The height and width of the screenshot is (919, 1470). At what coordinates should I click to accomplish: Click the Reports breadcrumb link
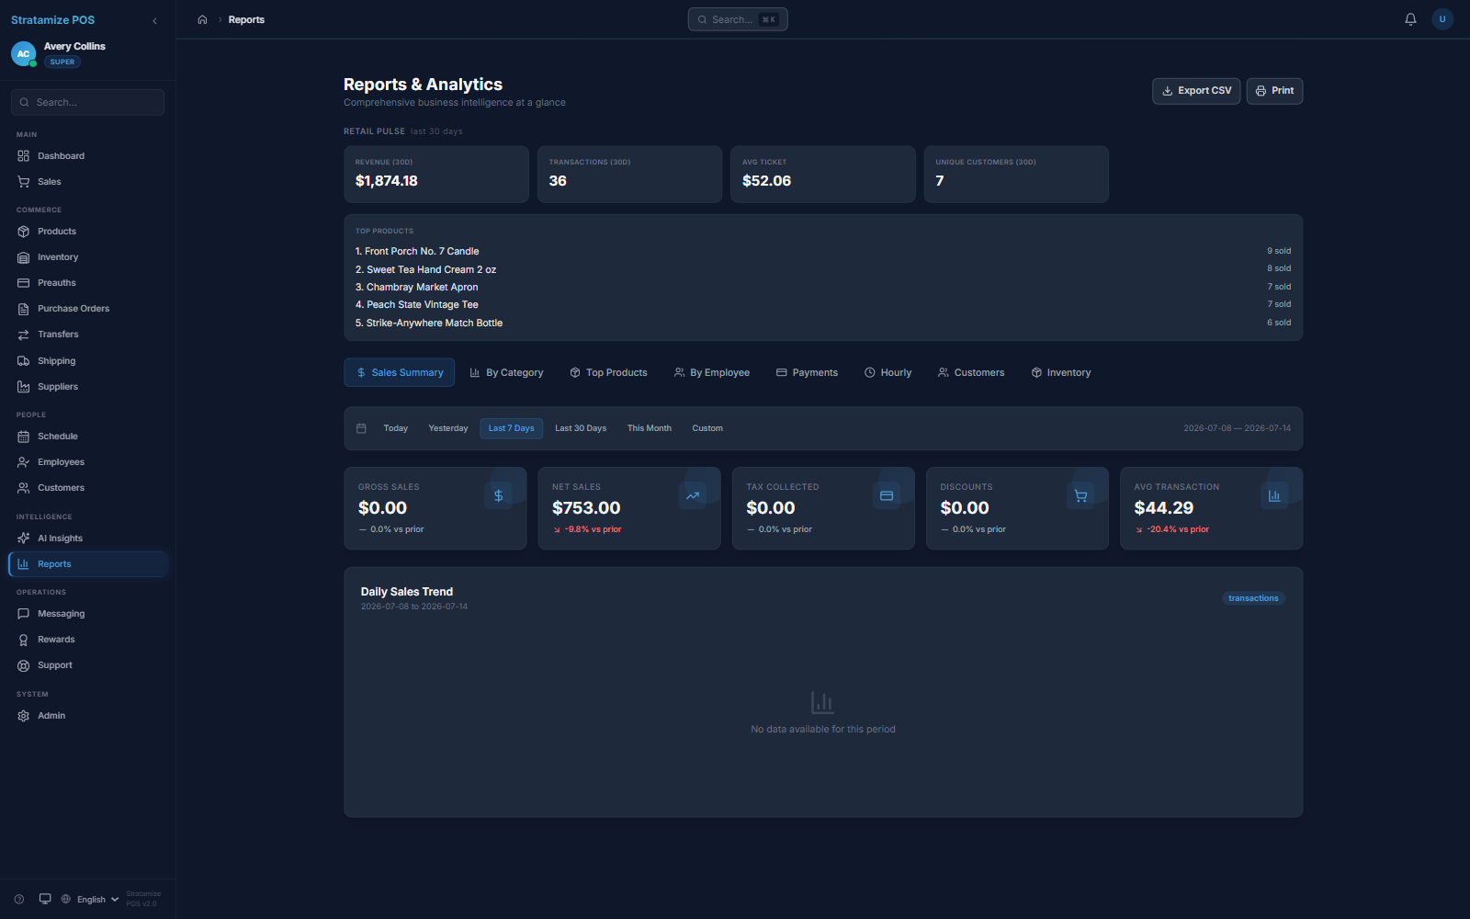246,19
